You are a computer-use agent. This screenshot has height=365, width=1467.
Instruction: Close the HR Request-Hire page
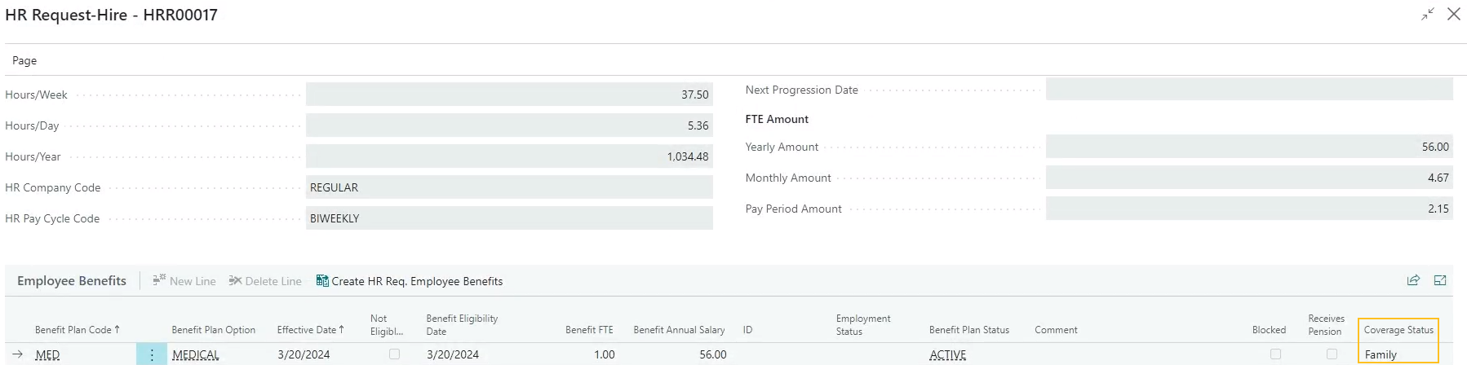1454,15
